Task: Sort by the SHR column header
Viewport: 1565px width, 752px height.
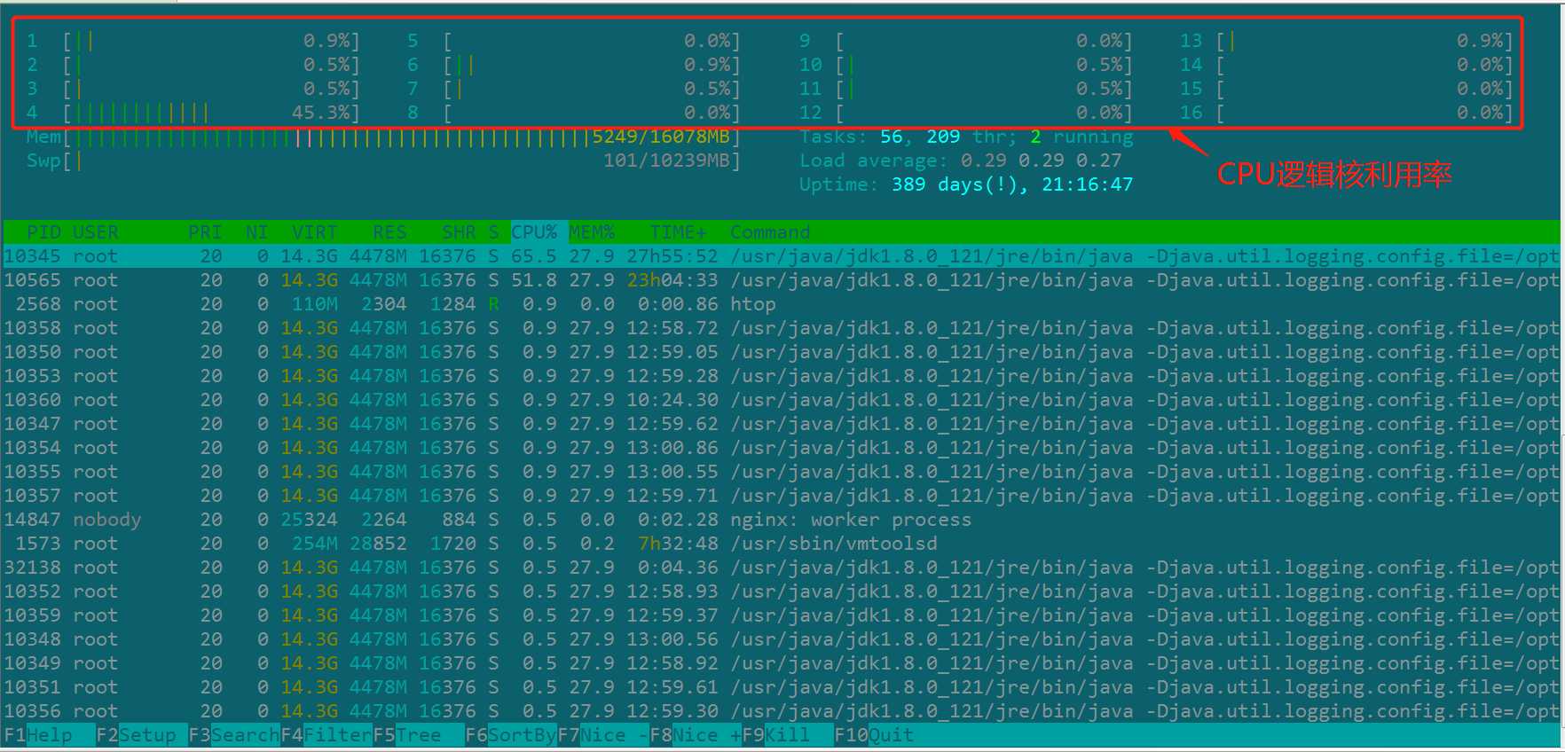Action: 459,232
